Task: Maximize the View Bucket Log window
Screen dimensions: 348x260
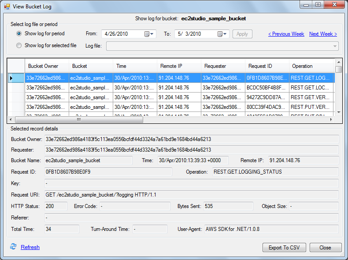Action: coord(318,4)
